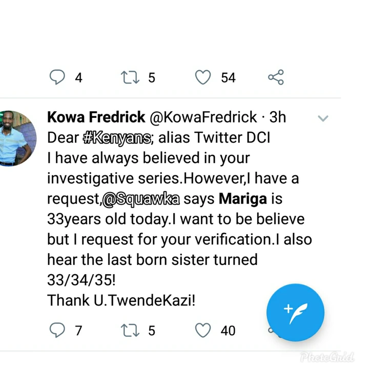Viewport: 369px width, 369px height.
Task: Open the tweet's 3h timestamp
Action: coord(277,117)
